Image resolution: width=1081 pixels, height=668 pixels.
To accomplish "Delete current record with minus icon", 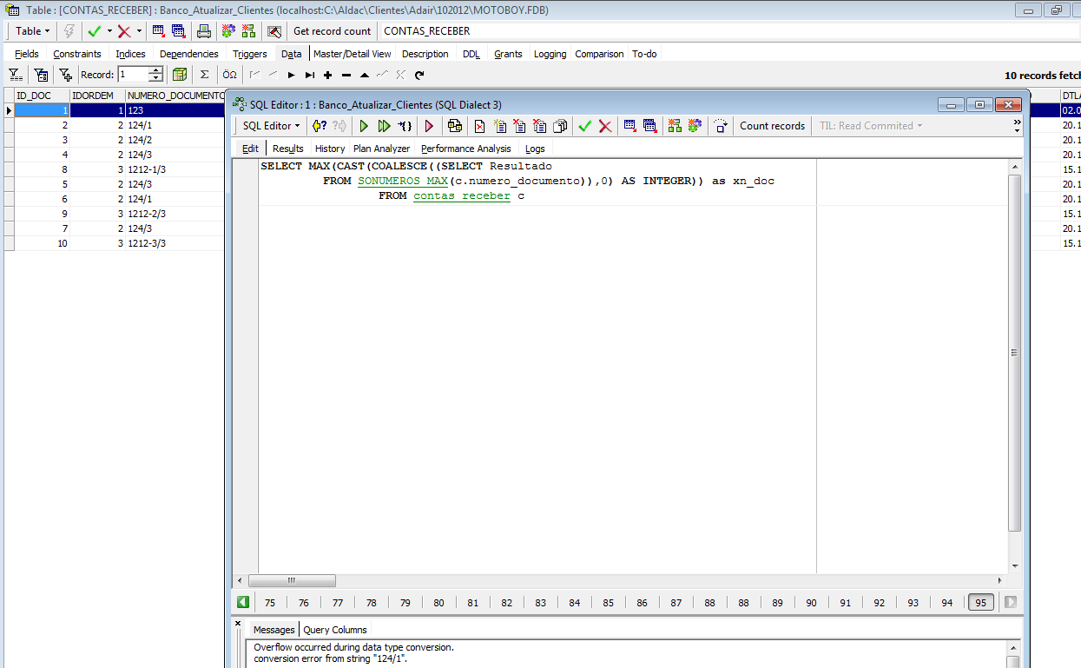I will coord(346,75).
